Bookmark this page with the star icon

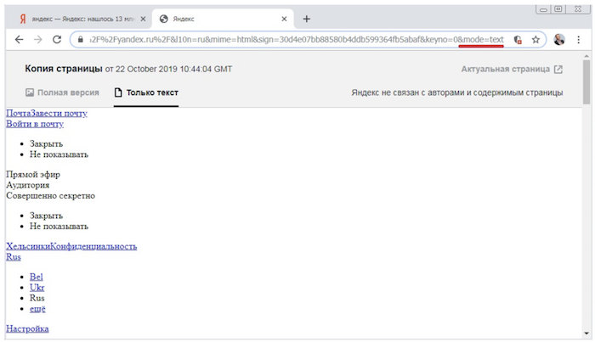click(535, 39)
